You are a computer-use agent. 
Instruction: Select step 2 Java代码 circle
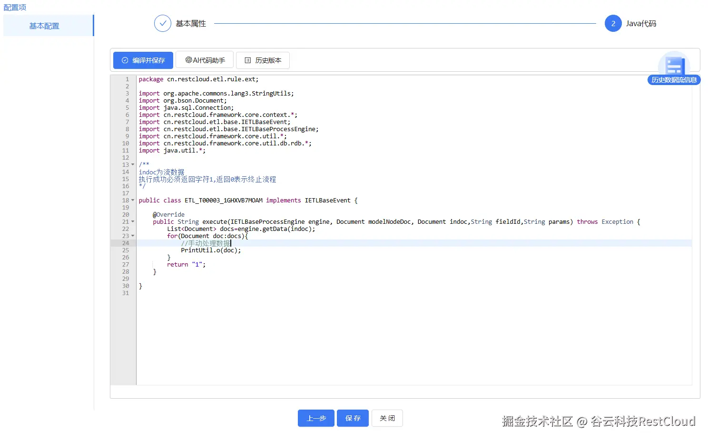(x=613, y=23)
